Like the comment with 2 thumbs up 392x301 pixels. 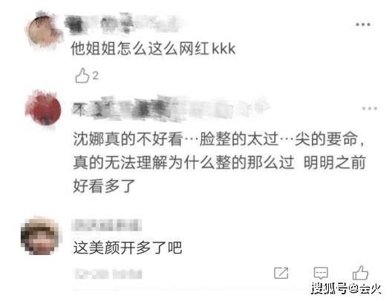[x=82, y=76]
